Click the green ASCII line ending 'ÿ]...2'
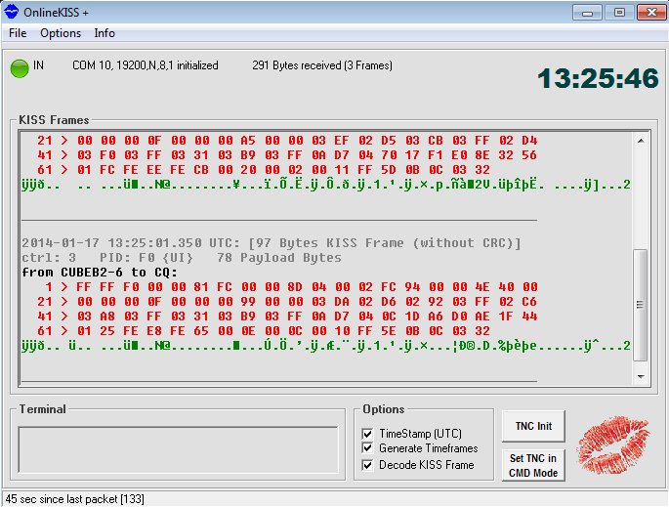The width and height of the screenshot is (669, 507). pos(326,185)
